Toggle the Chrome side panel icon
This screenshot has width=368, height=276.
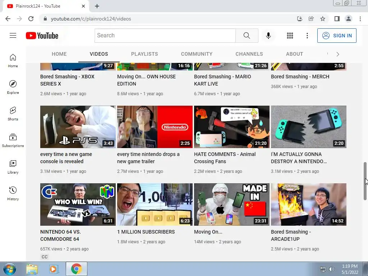click(x=337, y=19)
